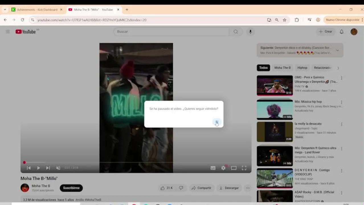Image resolution: width=364 pixels, height=205 pixels.
Task: Go forward with the browser forward arrow
Action: pyautogui.click(x=14, y=20)
